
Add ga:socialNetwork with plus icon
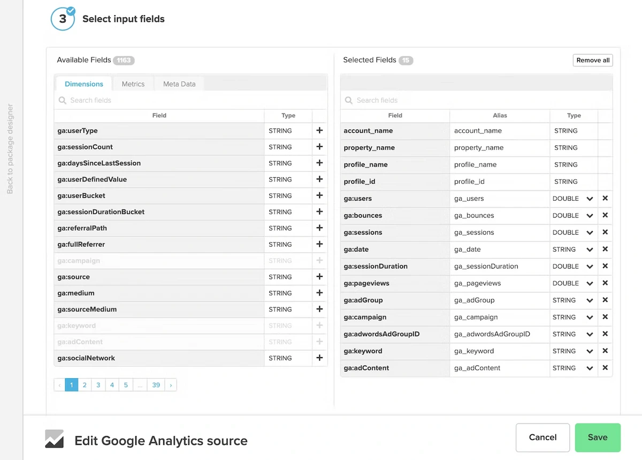(x=319, y=358)
